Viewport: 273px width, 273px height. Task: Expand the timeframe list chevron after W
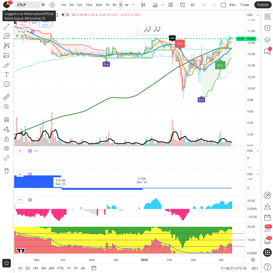click(x=133, y=5)
